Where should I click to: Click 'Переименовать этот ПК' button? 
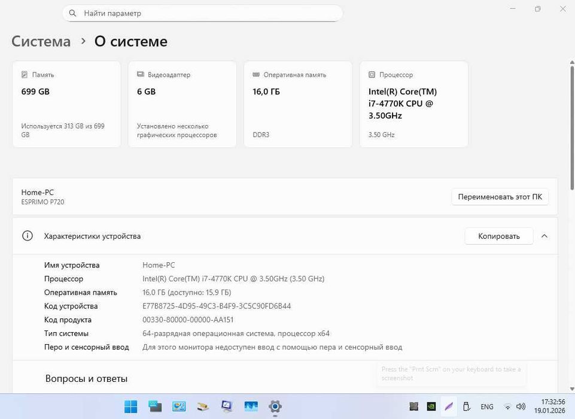(500, 197)
